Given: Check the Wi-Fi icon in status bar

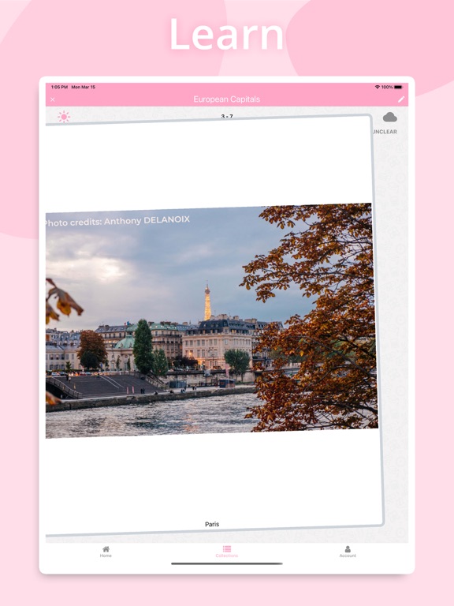Looking at the screenshot, I should click(378, 87).
